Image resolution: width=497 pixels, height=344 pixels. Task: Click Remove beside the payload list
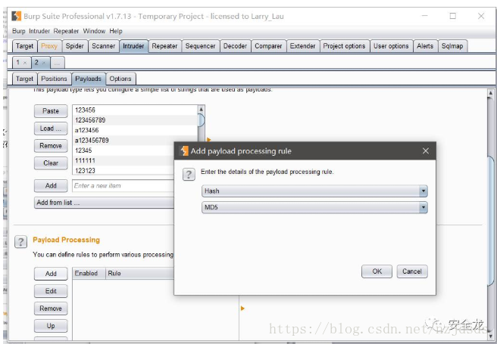pyautogui.click(x=51, y=146)
